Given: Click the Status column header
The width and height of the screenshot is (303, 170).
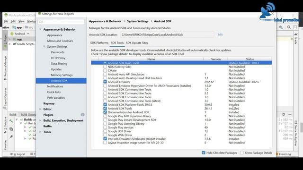Looking at the screenshot, I should 250,59.
